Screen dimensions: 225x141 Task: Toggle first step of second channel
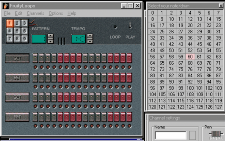pyautogui.click(x=35, y=78)
